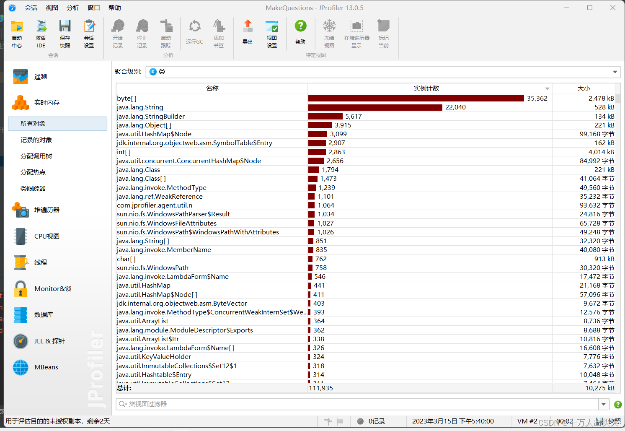Image resolution: width=625 pixels, height=431 pixels.
Task: Open the 帮助 (Help) menu
Action: [115, 8]
